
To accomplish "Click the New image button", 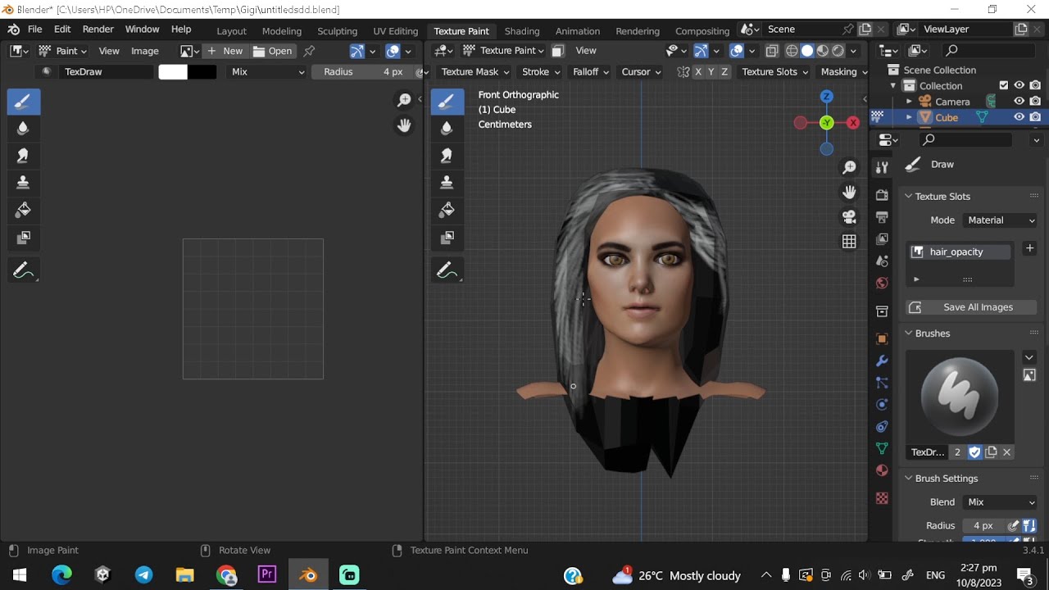I will (x=225, y=51).
